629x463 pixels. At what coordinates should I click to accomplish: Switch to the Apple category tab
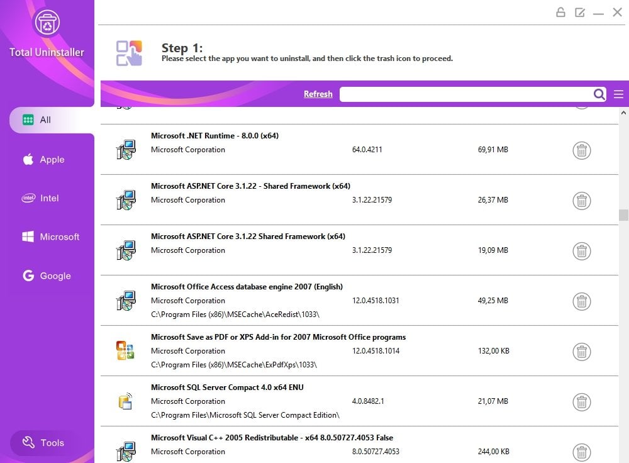(52, 160)
